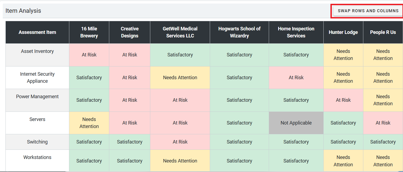The width and height of the screenshot is (403, 172).
Task: Click Asset Inventory Needs Attention for People R Us
Action: [383, 55]
